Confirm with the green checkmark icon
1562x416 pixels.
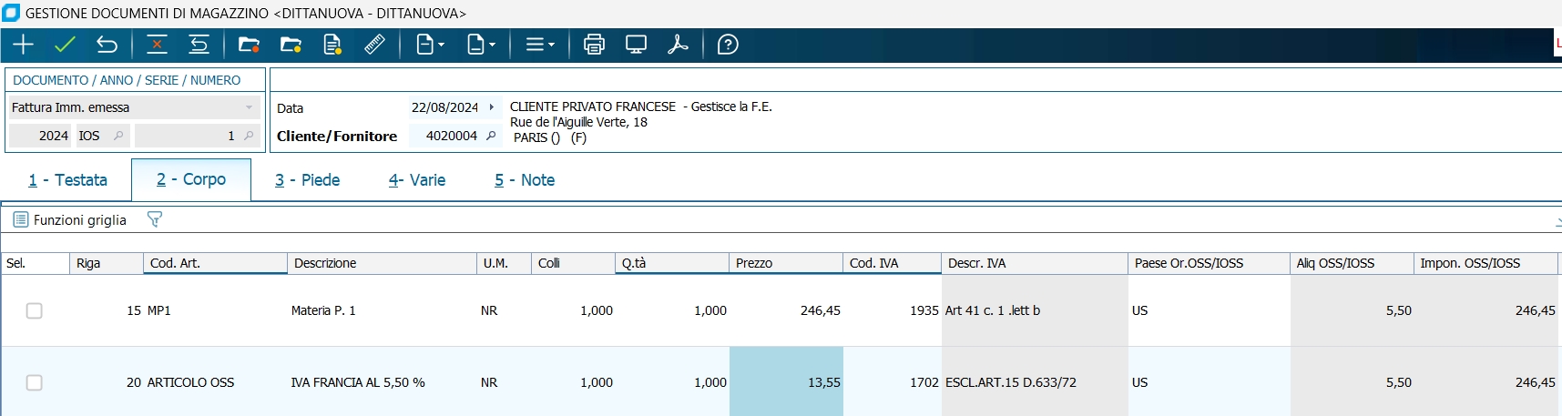[65, 45]
